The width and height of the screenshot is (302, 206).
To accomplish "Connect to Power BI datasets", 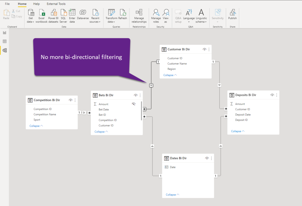I will pos(53,16).
